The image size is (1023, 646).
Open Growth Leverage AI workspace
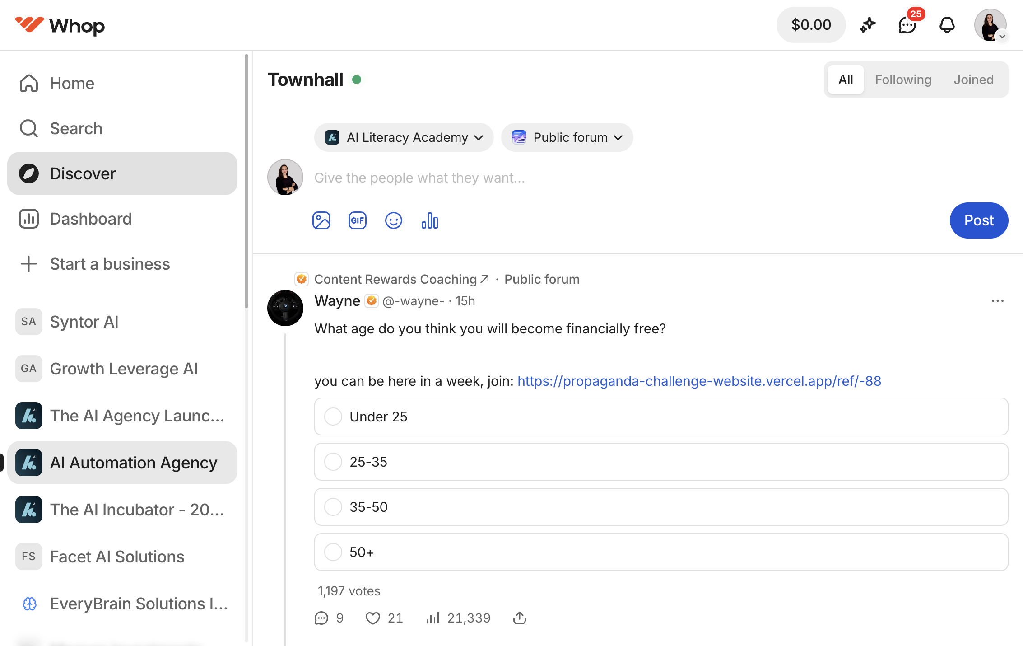tap(122, 369)
